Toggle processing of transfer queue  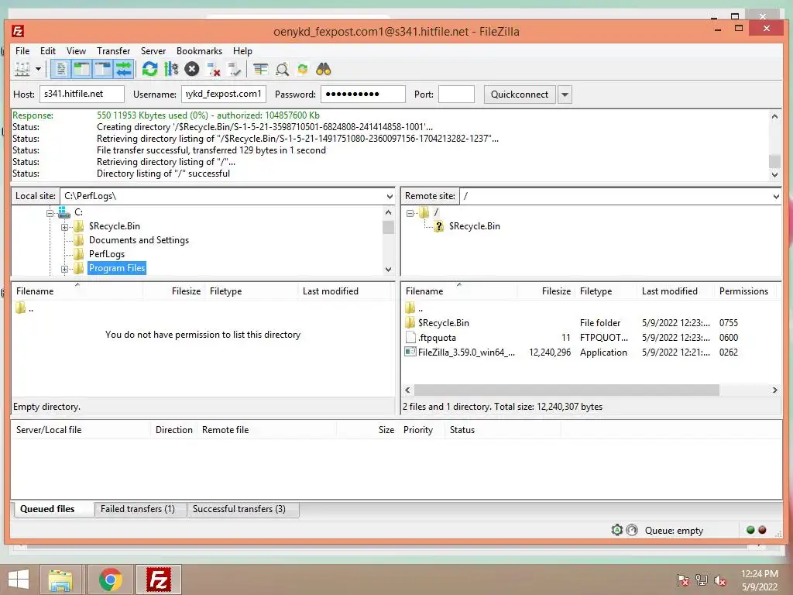(x=171, y=69)
